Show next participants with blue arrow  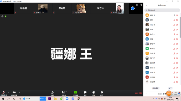click(133, 8)
